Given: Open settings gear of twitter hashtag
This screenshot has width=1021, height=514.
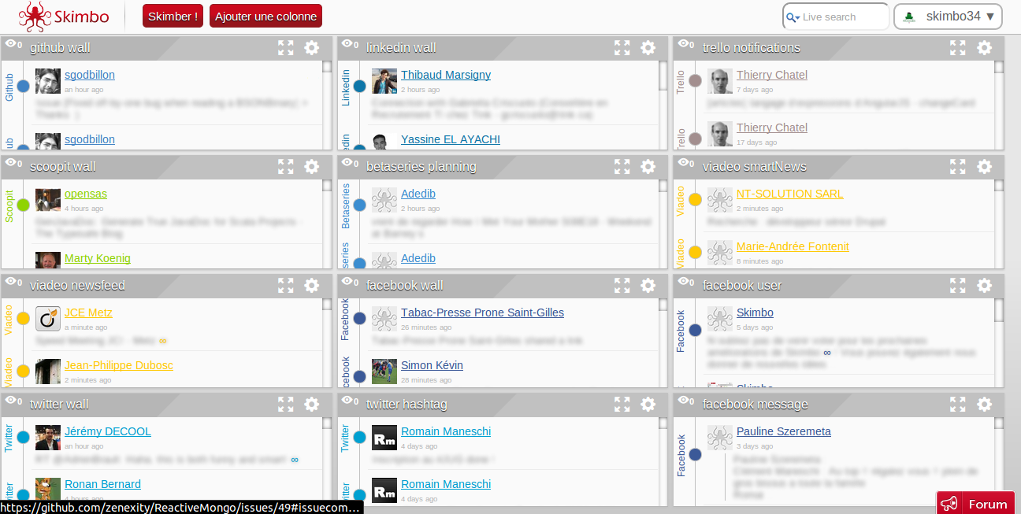Looking at the screenshot, I should click(x=648, y=405).
